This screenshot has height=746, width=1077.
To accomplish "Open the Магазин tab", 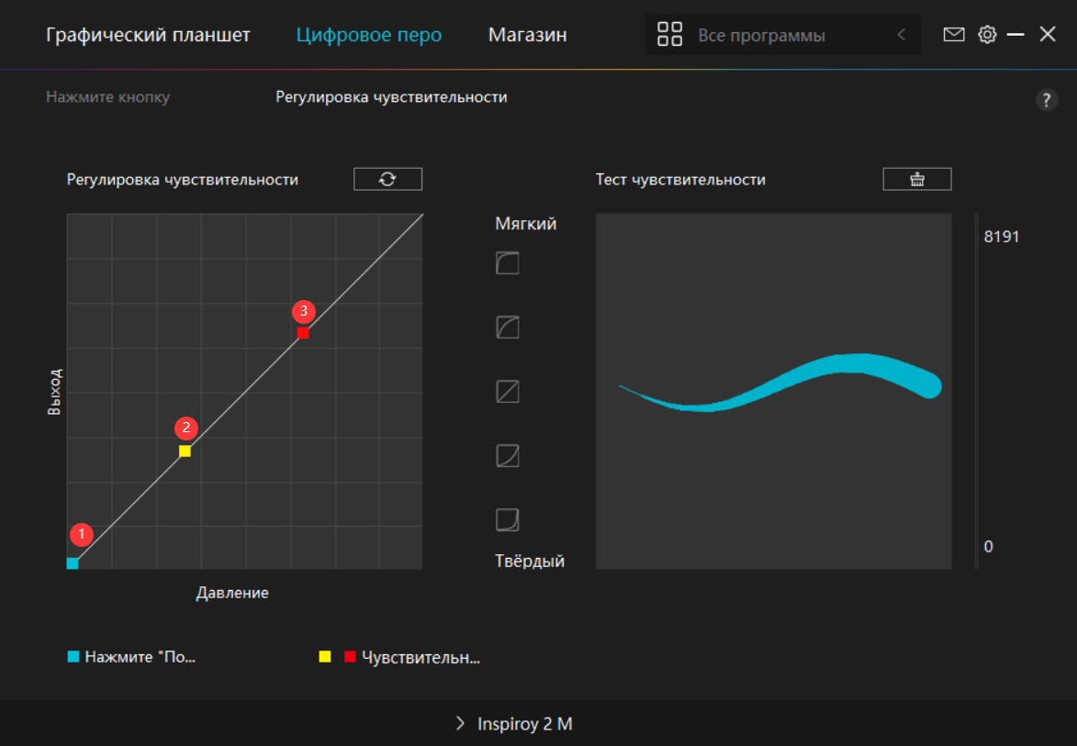I will 527,35.
